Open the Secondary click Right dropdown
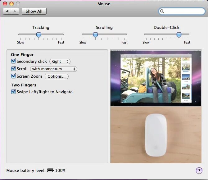Image resolution: width=208 pixels, height=180 pixels. [60, 62]
